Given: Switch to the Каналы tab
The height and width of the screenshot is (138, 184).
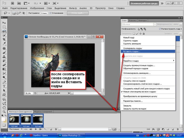Looking at the screenshot, I should tap(132, 21).
